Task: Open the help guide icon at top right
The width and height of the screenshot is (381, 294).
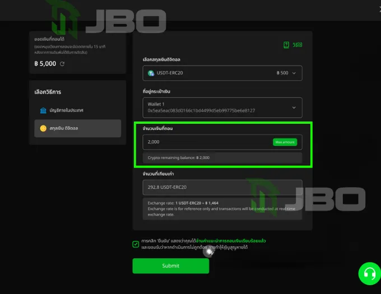Action: [x=286, y=45]
